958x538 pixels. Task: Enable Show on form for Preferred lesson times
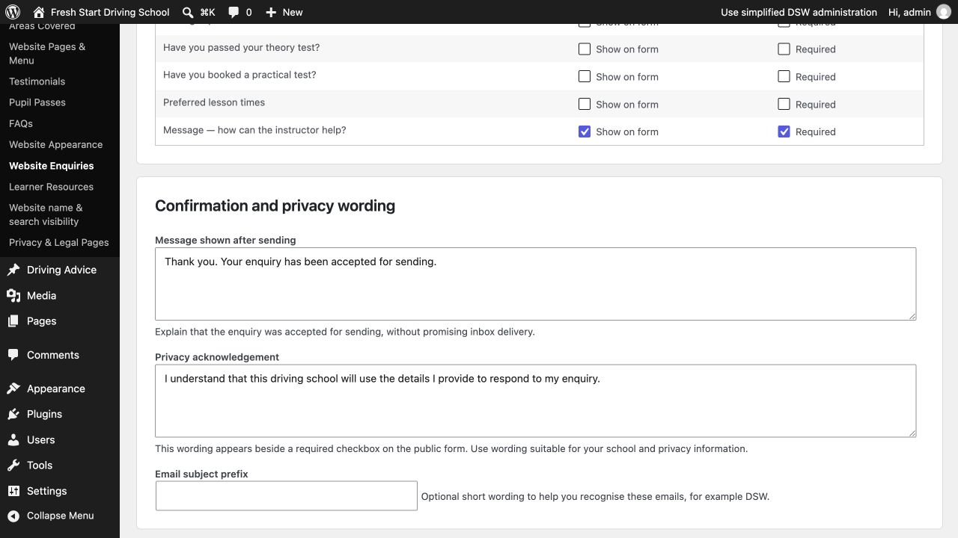(x=585, y=104)
